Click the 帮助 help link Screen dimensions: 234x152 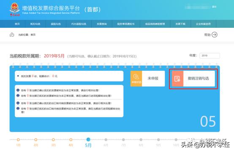click(207, 35)
